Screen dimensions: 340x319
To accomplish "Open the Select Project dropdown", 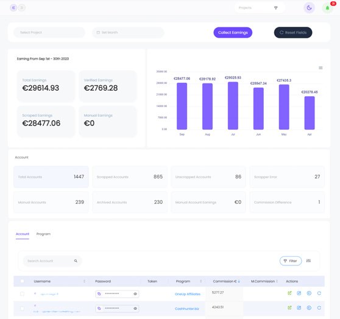I will [x=49, y=32].
